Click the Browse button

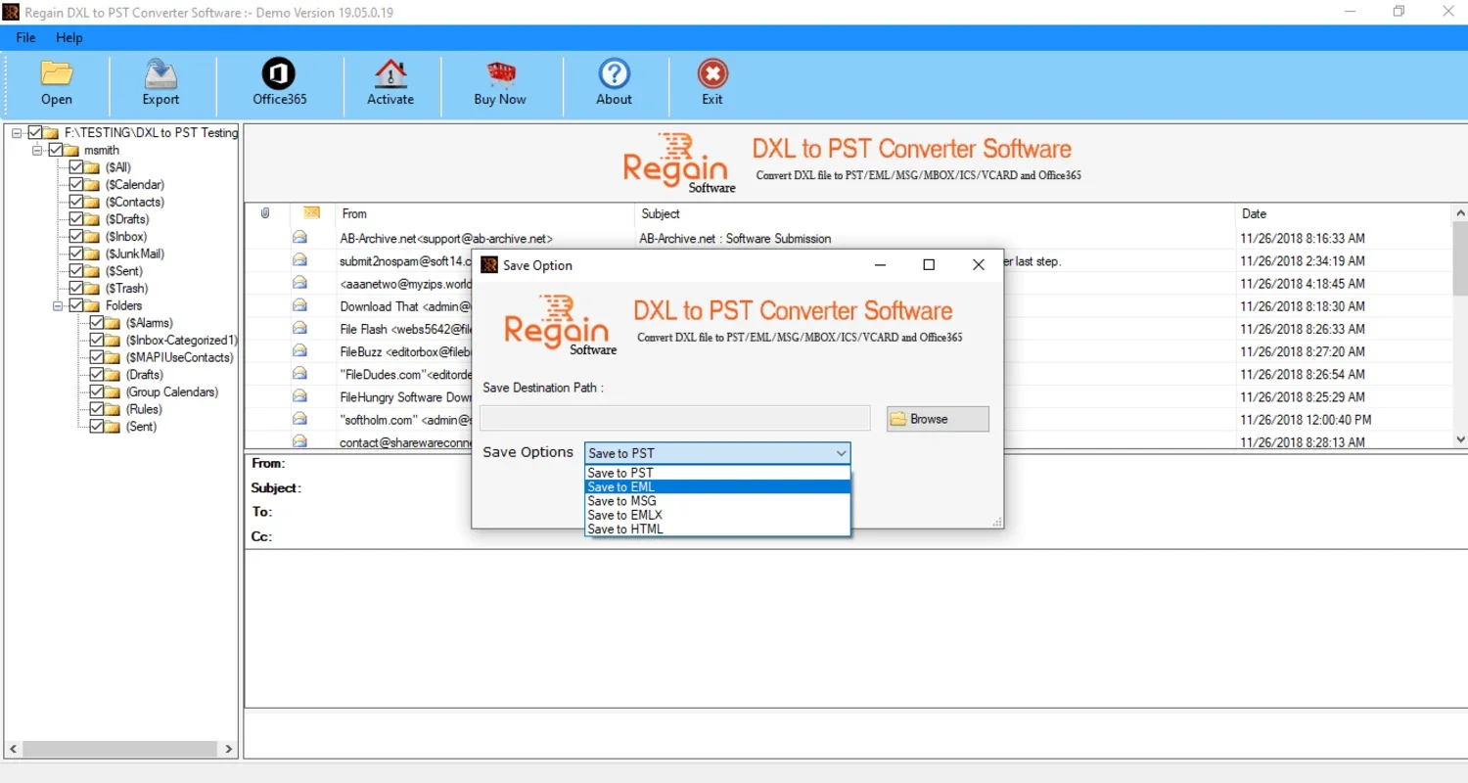[938, 419]
